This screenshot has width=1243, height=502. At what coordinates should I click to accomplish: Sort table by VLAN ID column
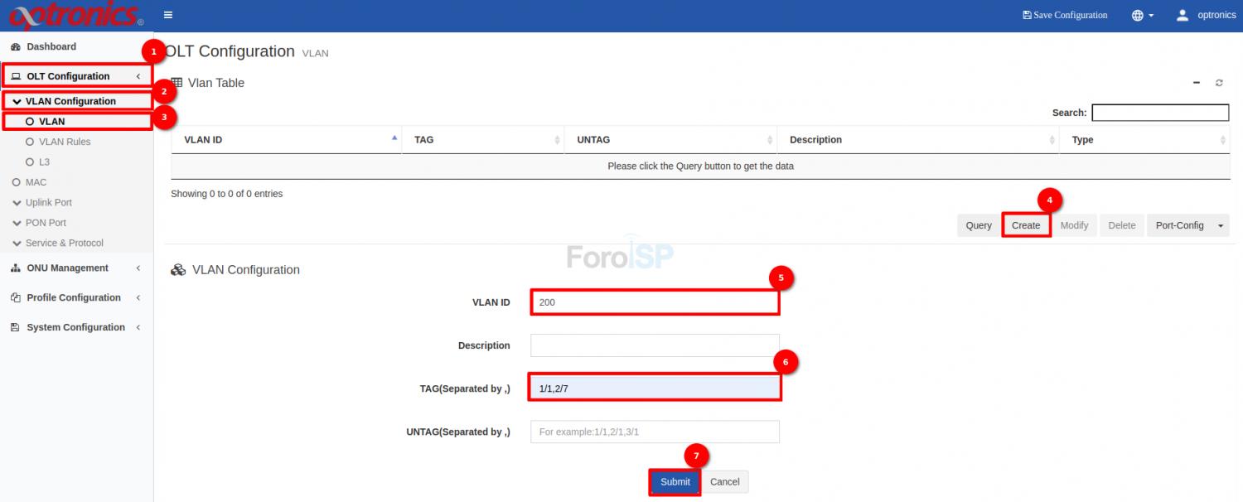pos(282,140)
